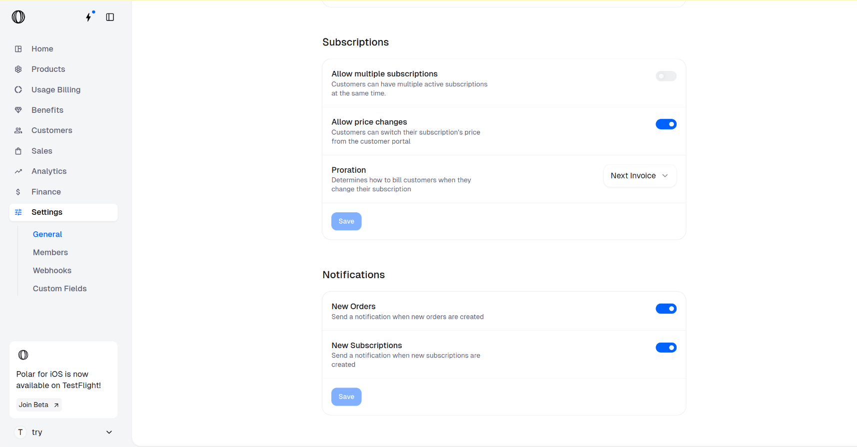Click the Join Beta link
The height and width of the screenshot is (447, 857).
(38, 405)
